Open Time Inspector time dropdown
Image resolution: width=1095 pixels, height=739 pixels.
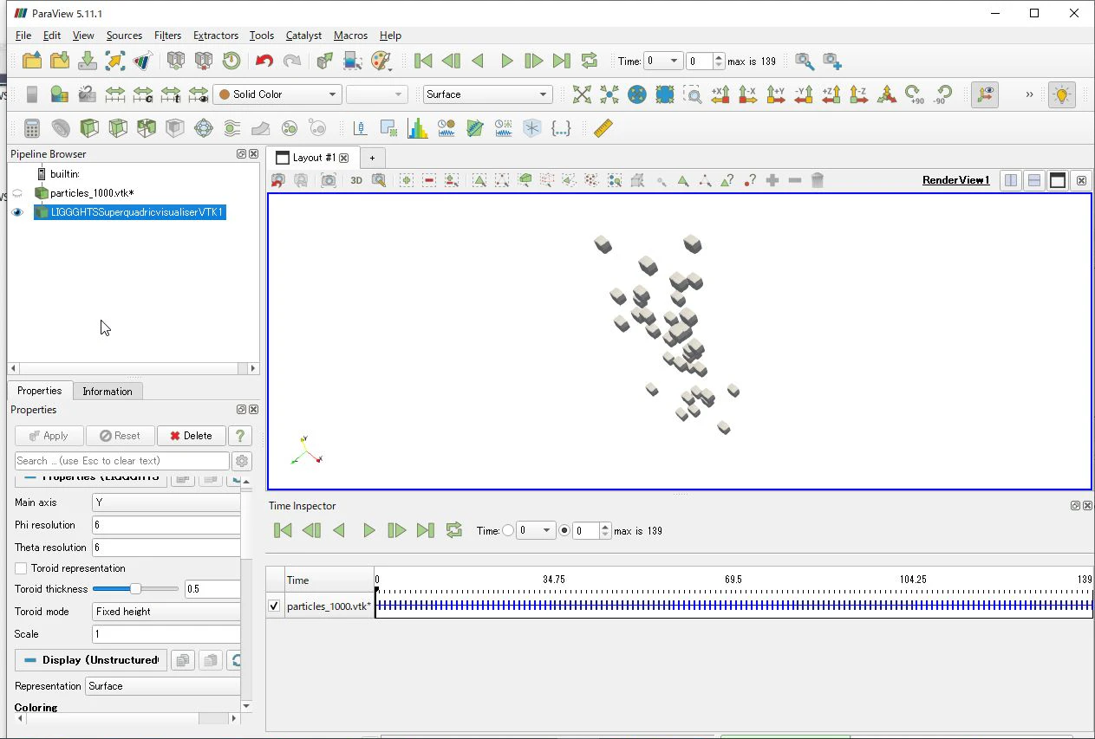tap(535, 530)
